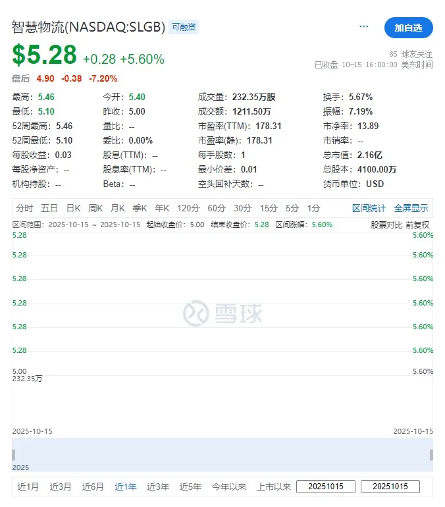Click the start date field 20251015
The height and width of the screenshot is (507, 445).
click(x=326, y=487)
